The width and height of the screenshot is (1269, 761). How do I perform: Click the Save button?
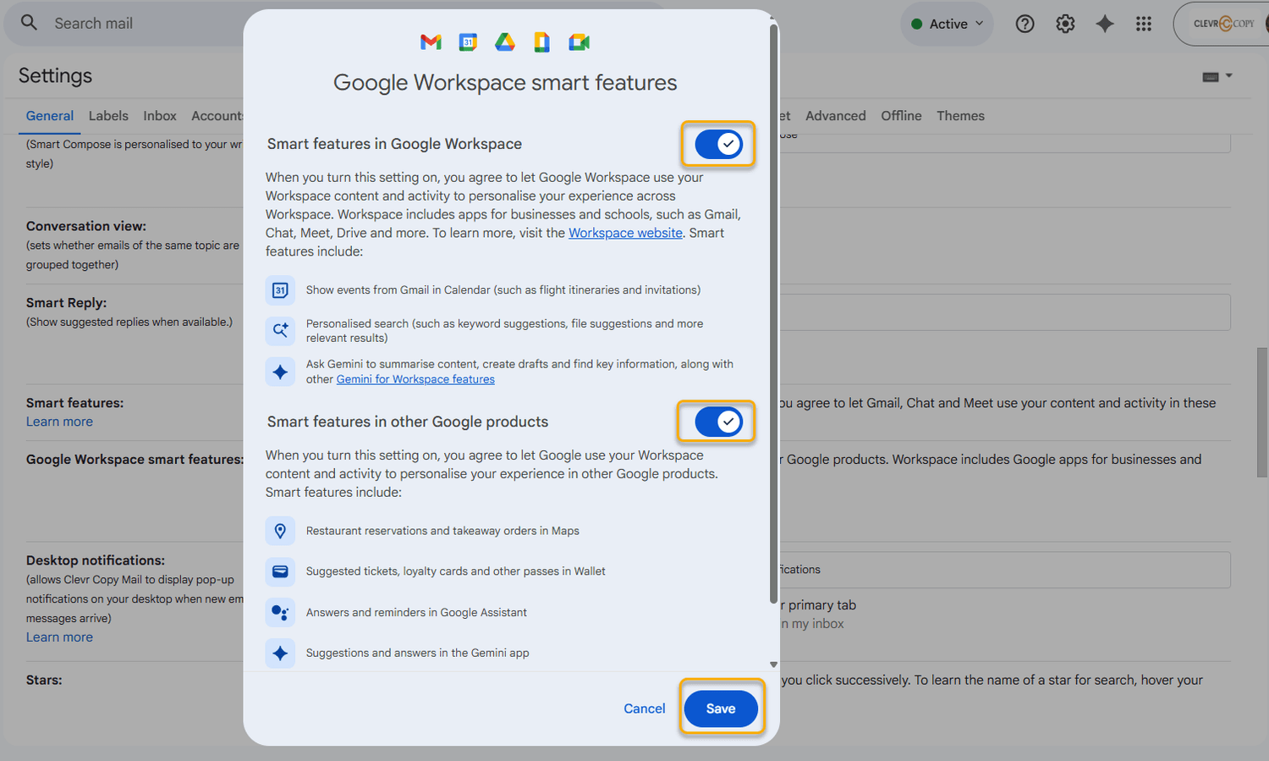pos(721,709)
